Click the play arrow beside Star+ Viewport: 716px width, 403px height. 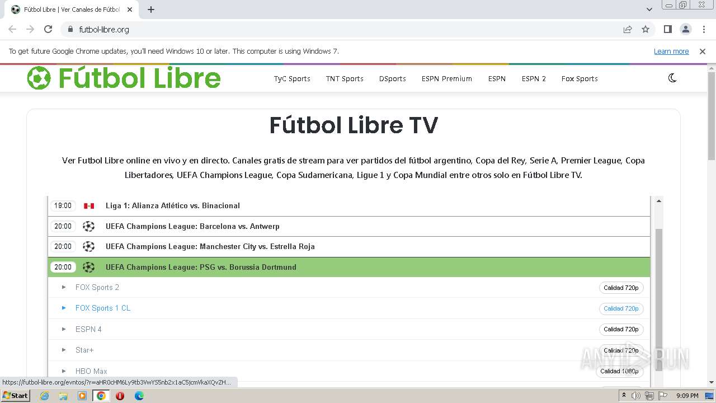point(64,350)
